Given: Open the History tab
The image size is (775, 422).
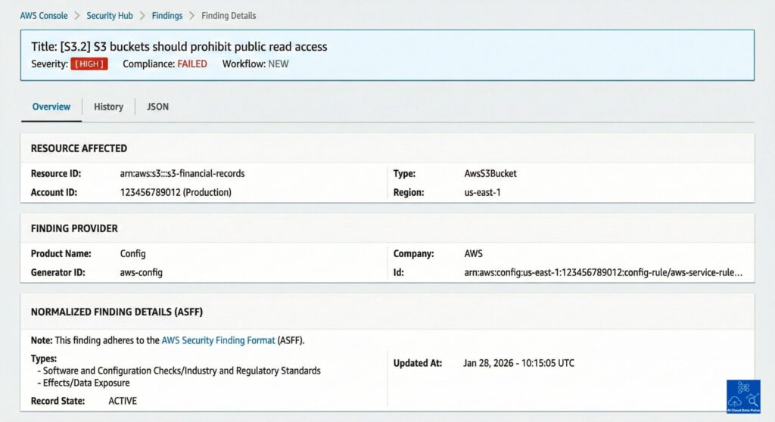Looking at the screenshot, I should [x=108, y=107].
